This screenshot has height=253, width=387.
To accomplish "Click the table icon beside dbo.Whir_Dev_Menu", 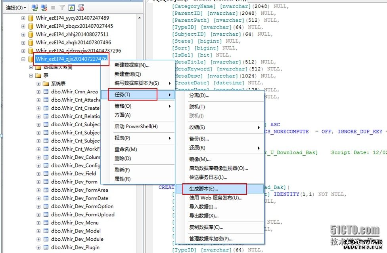I will [x=46, y=223].
